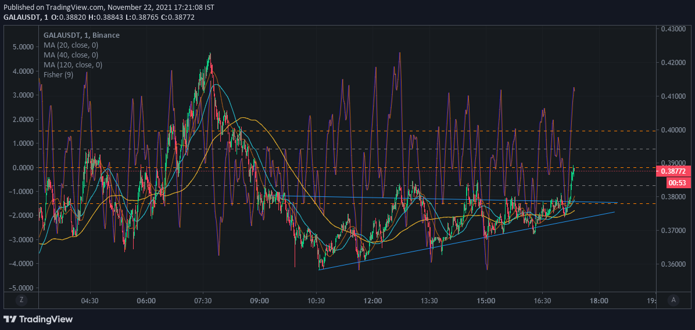Toggle the A auto-scale icon
The width and height of the screenshot is (695, 330).
pos(673,300)
